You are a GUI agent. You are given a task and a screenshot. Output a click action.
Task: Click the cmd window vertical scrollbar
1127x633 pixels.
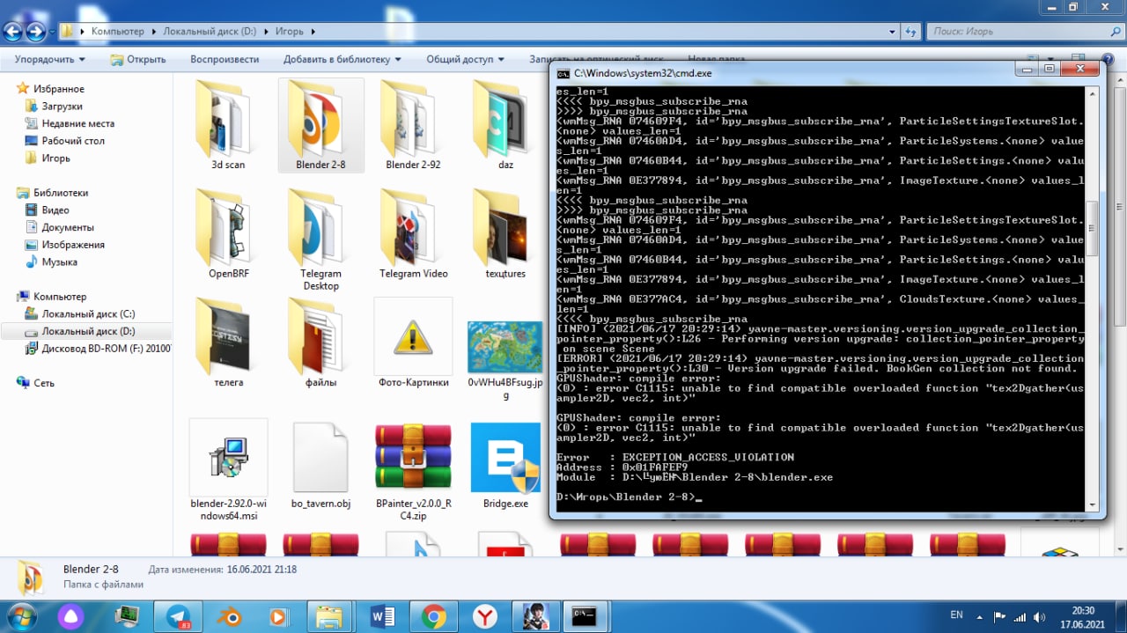[x=1092, y=298]
